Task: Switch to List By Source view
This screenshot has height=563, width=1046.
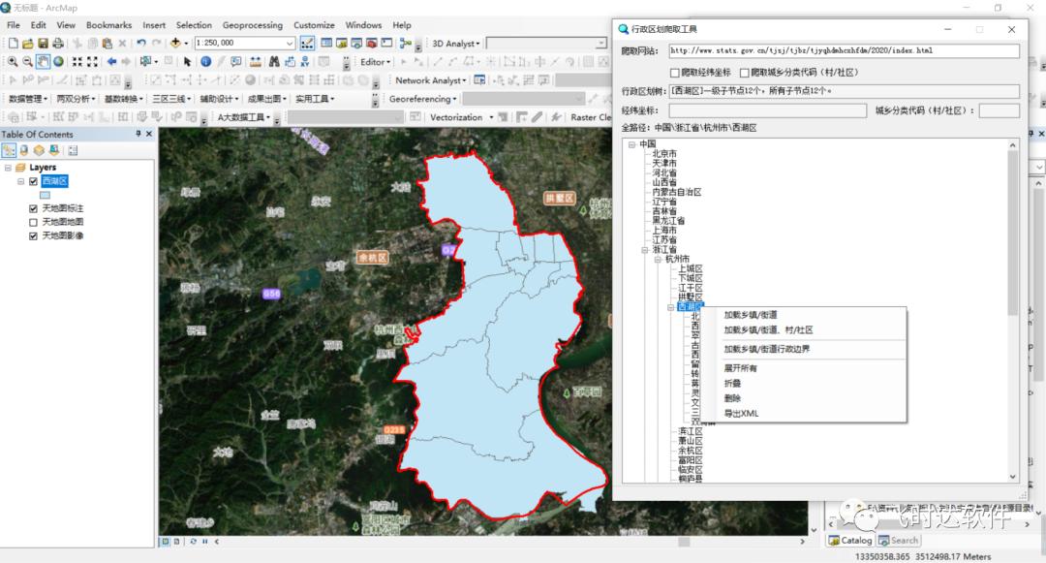Action: point(24,150)
